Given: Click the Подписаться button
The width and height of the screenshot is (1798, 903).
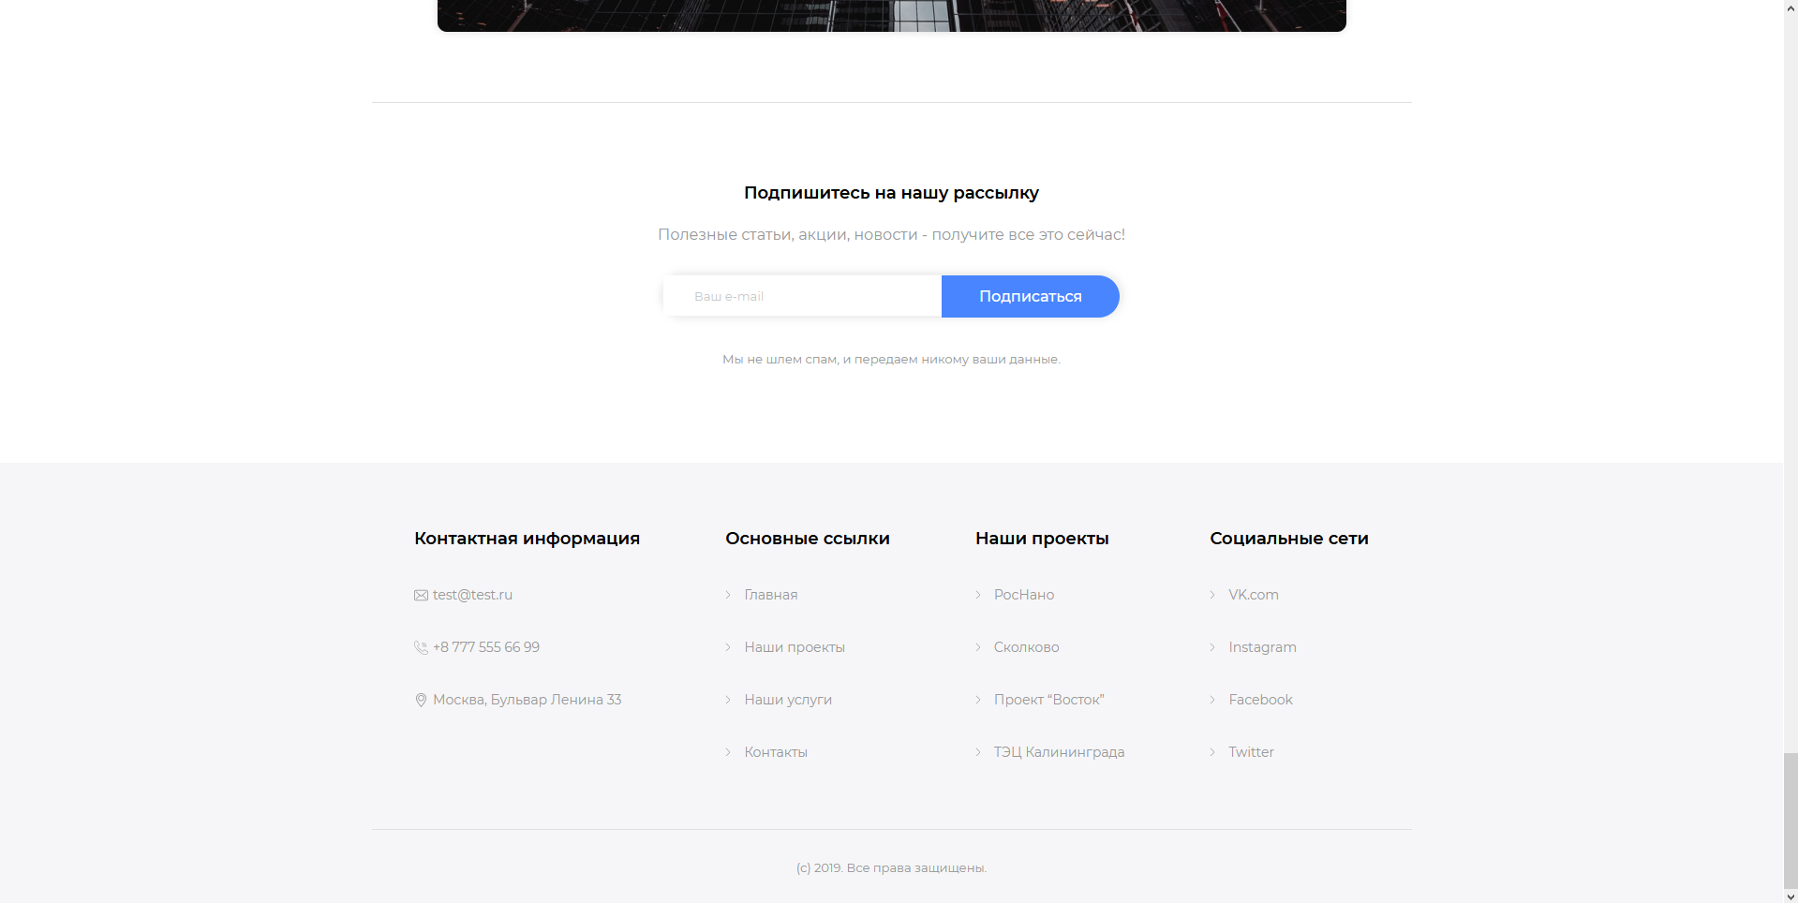Looking at the screenshot, I should (1030, 296).
